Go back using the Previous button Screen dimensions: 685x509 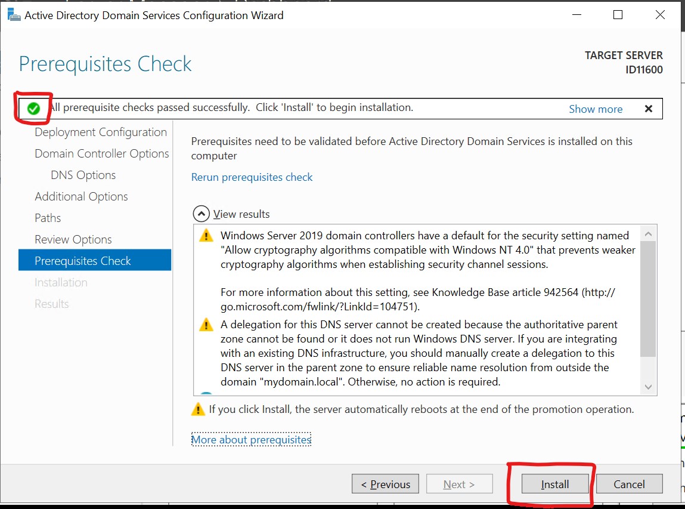pyautogui.click(x=385, y=483)
